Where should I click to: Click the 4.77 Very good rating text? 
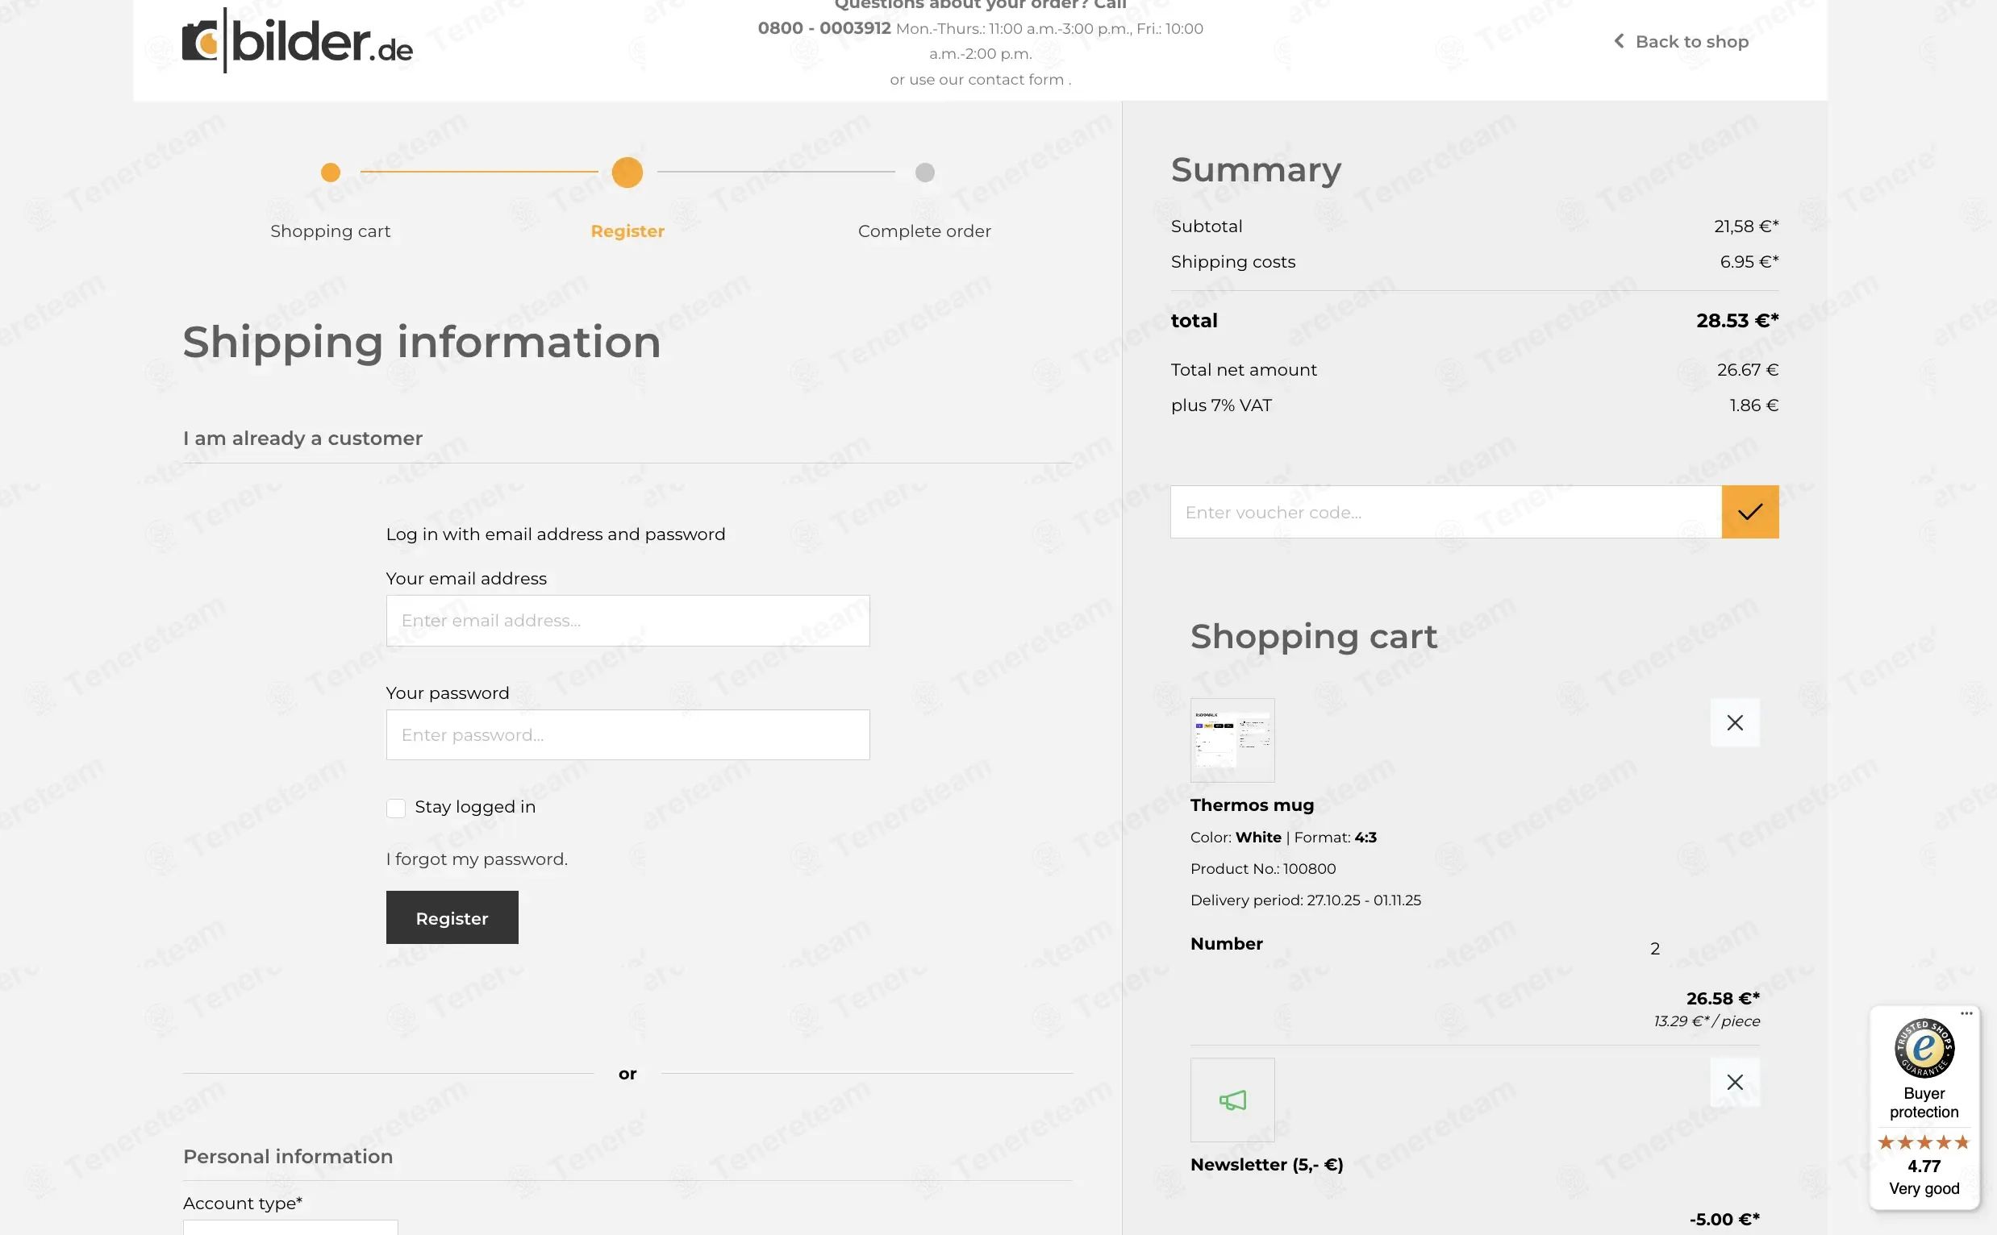1924,1177
